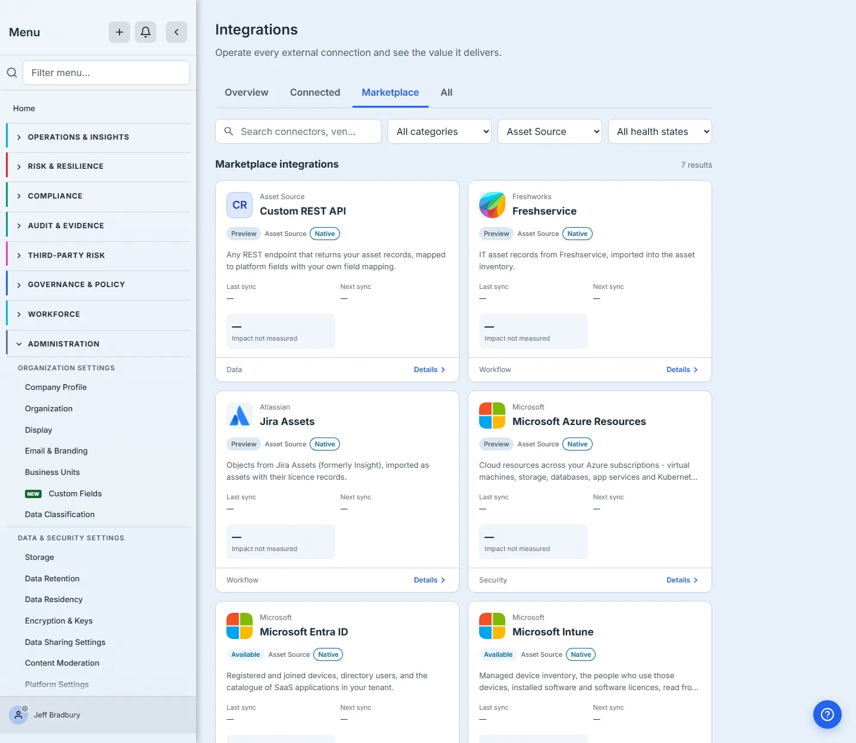Collapse the sidebar with the chevron button
This screenshot has height=743, width=856.
pyautogui.click(x=177, y=32)
